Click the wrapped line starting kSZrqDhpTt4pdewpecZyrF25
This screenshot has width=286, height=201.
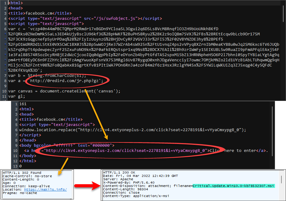[x=143, y=50]
